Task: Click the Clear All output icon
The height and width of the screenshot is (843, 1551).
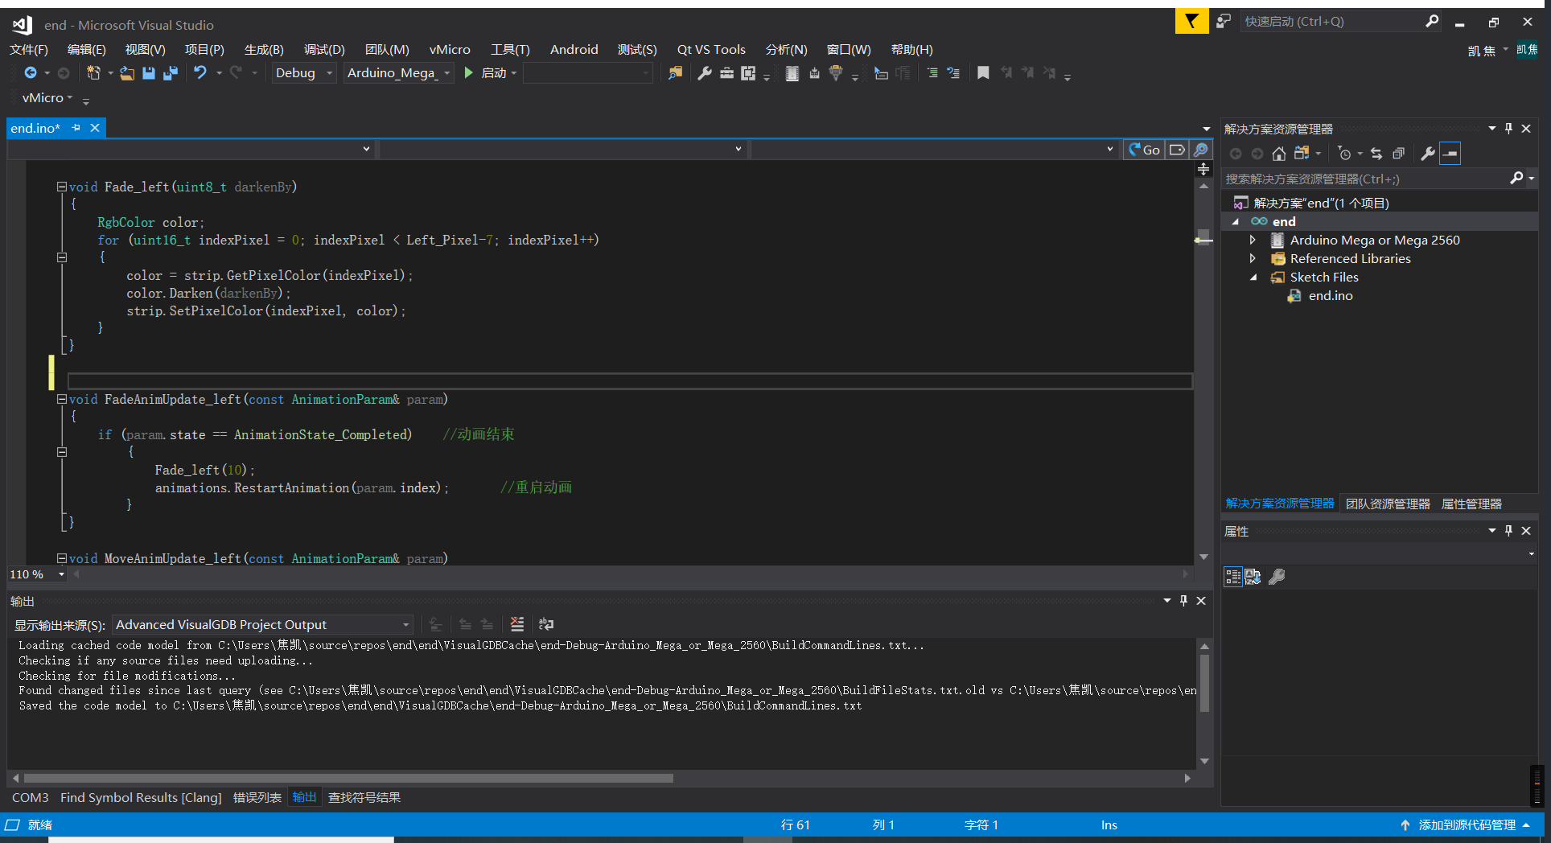Action: (x=517, y=624)
